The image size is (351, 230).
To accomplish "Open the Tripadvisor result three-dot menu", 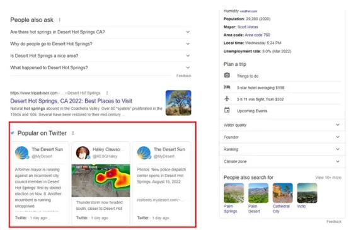I will point(107,93).
